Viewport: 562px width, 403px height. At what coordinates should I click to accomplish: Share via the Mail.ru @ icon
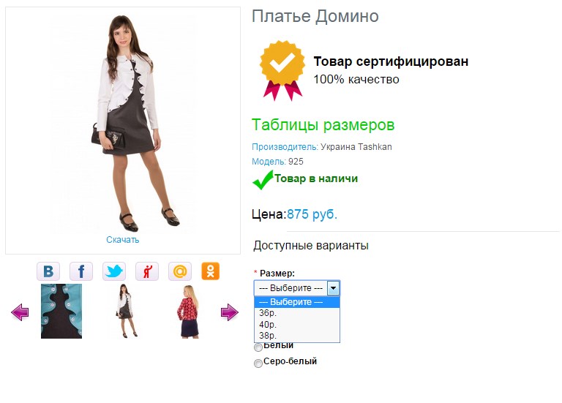tap(180, 271)
